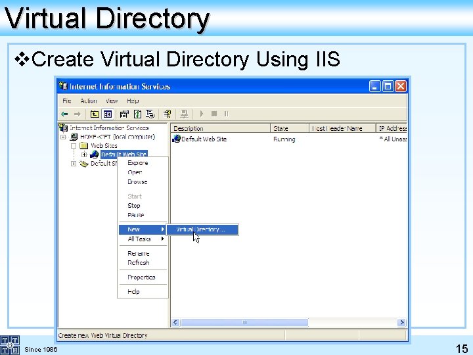
Task: Click the Default Web Site icon in list pane
Action: tap(176, 139)
